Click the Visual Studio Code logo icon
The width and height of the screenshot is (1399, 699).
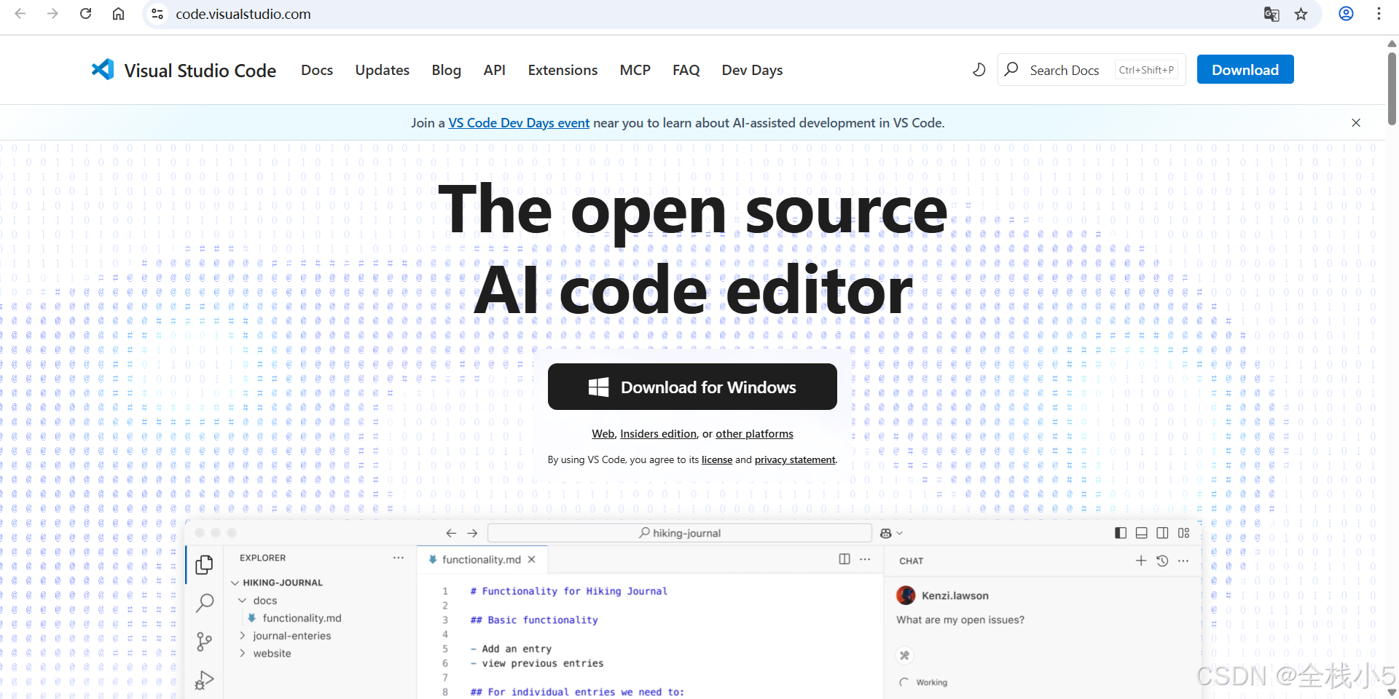point(103,69)
